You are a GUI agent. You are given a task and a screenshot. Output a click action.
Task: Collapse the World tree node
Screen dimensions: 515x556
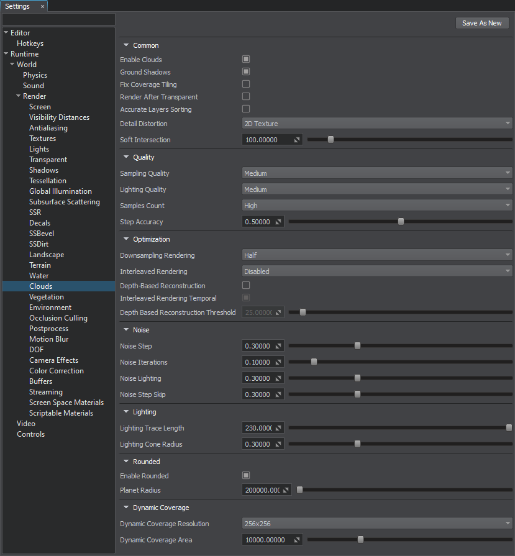12,64
